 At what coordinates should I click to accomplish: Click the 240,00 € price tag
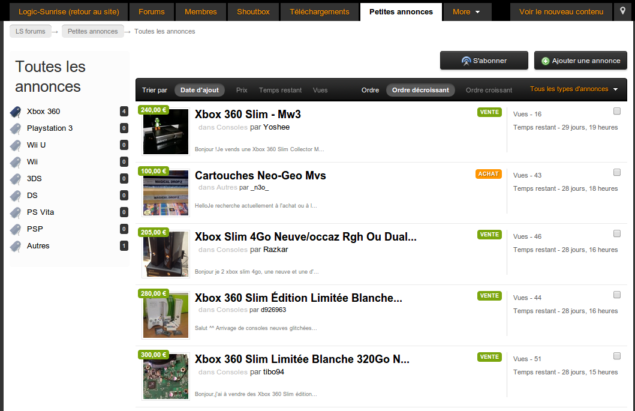point(154,110)
